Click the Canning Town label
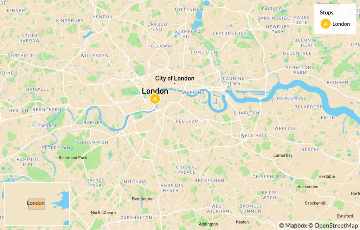This screenshot has width=360, height=230. 234,81
